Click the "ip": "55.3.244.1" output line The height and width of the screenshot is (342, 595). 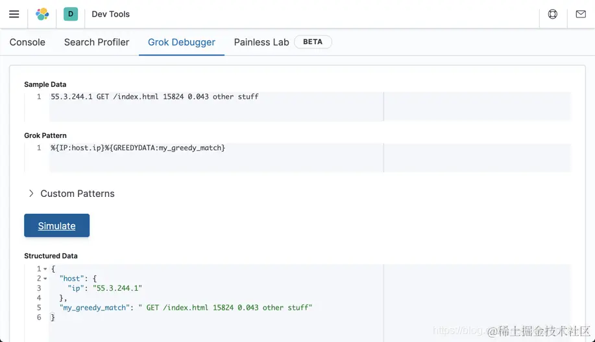(x=104, y=288)
